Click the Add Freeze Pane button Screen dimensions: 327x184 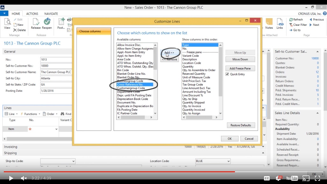pos(240,68)
